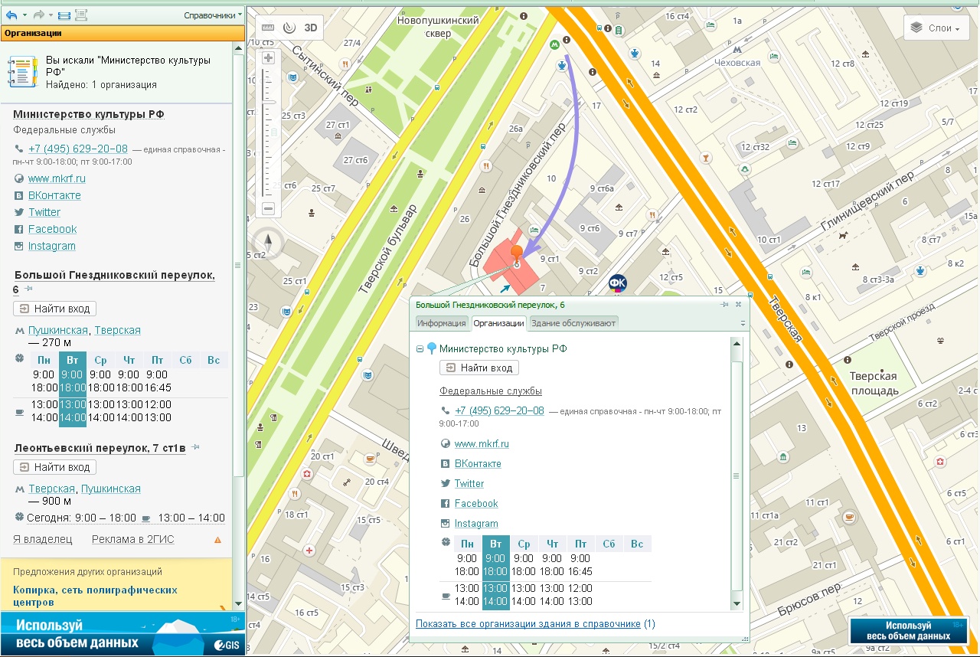Viewport: 980px width, 657px height.
Task: Click the compass rotation control
Action: 268,244
